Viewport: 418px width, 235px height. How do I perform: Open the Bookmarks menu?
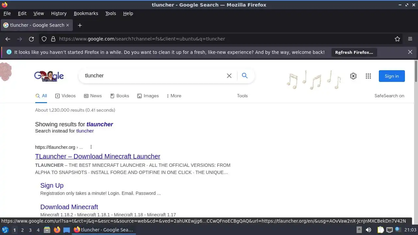point(86,13)
